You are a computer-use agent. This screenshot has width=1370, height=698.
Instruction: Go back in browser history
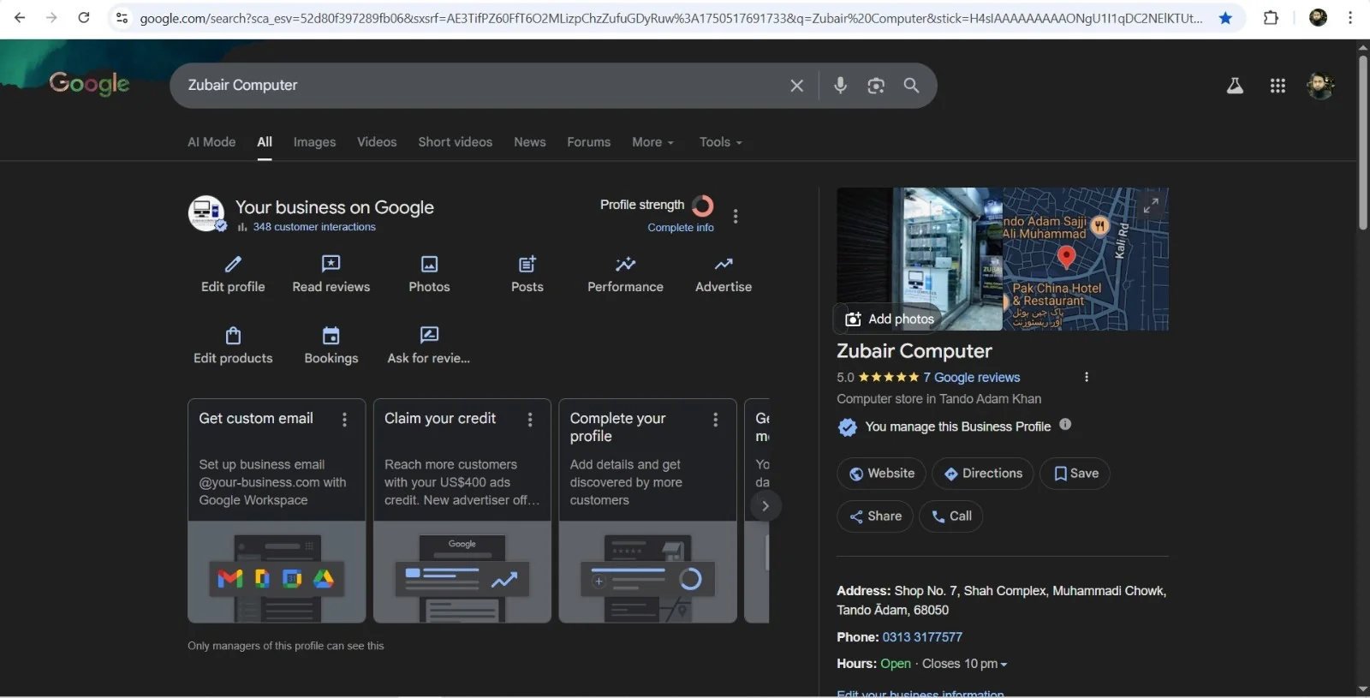20,18
